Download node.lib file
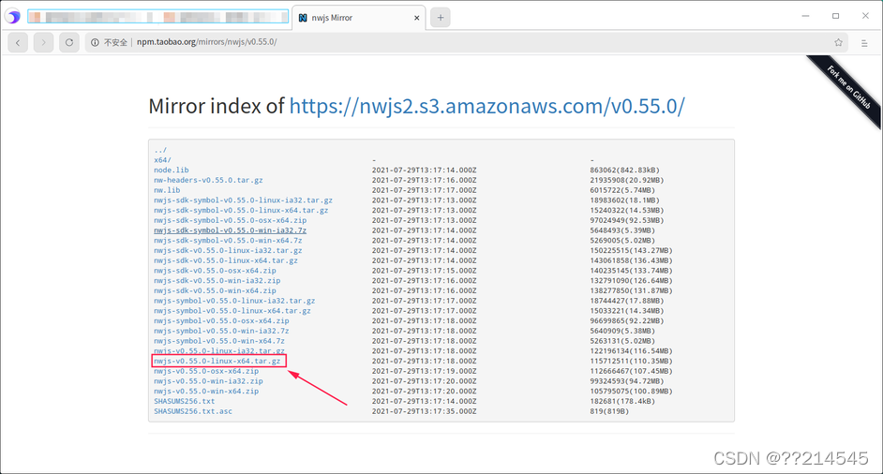 tap(172, 170)
